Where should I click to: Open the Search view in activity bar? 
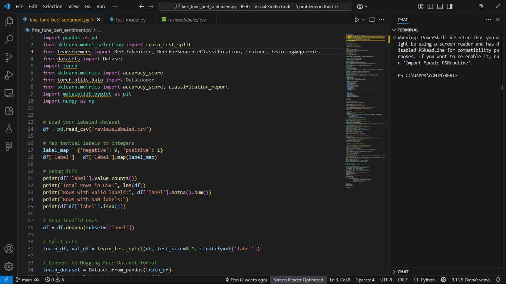tap(9, 39)
